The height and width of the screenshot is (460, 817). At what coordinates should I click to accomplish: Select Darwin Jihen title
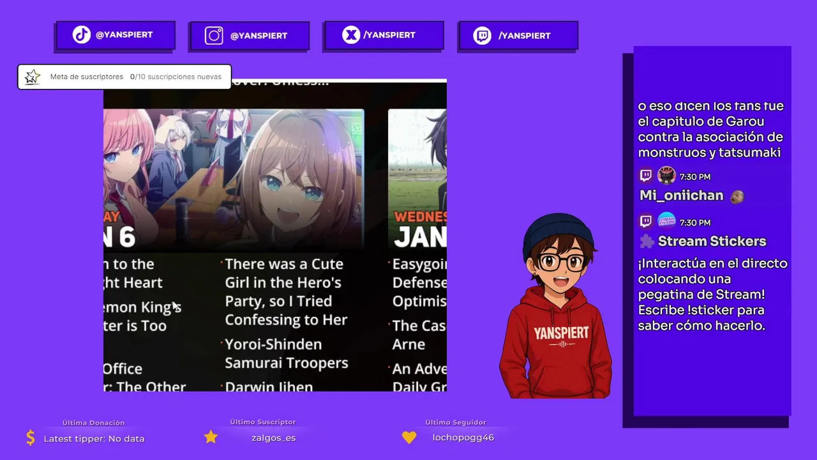[269, 386]
